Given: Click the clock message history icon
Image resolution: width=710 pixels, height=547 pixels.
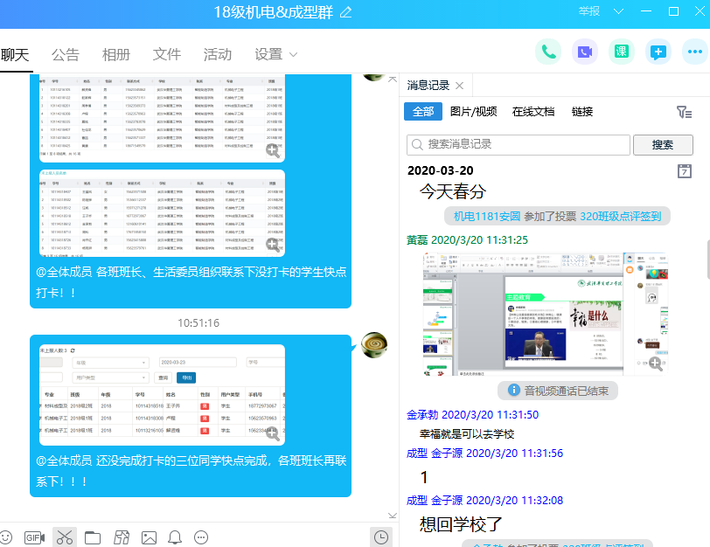Looking at the screenshot, I should point(382,537).
